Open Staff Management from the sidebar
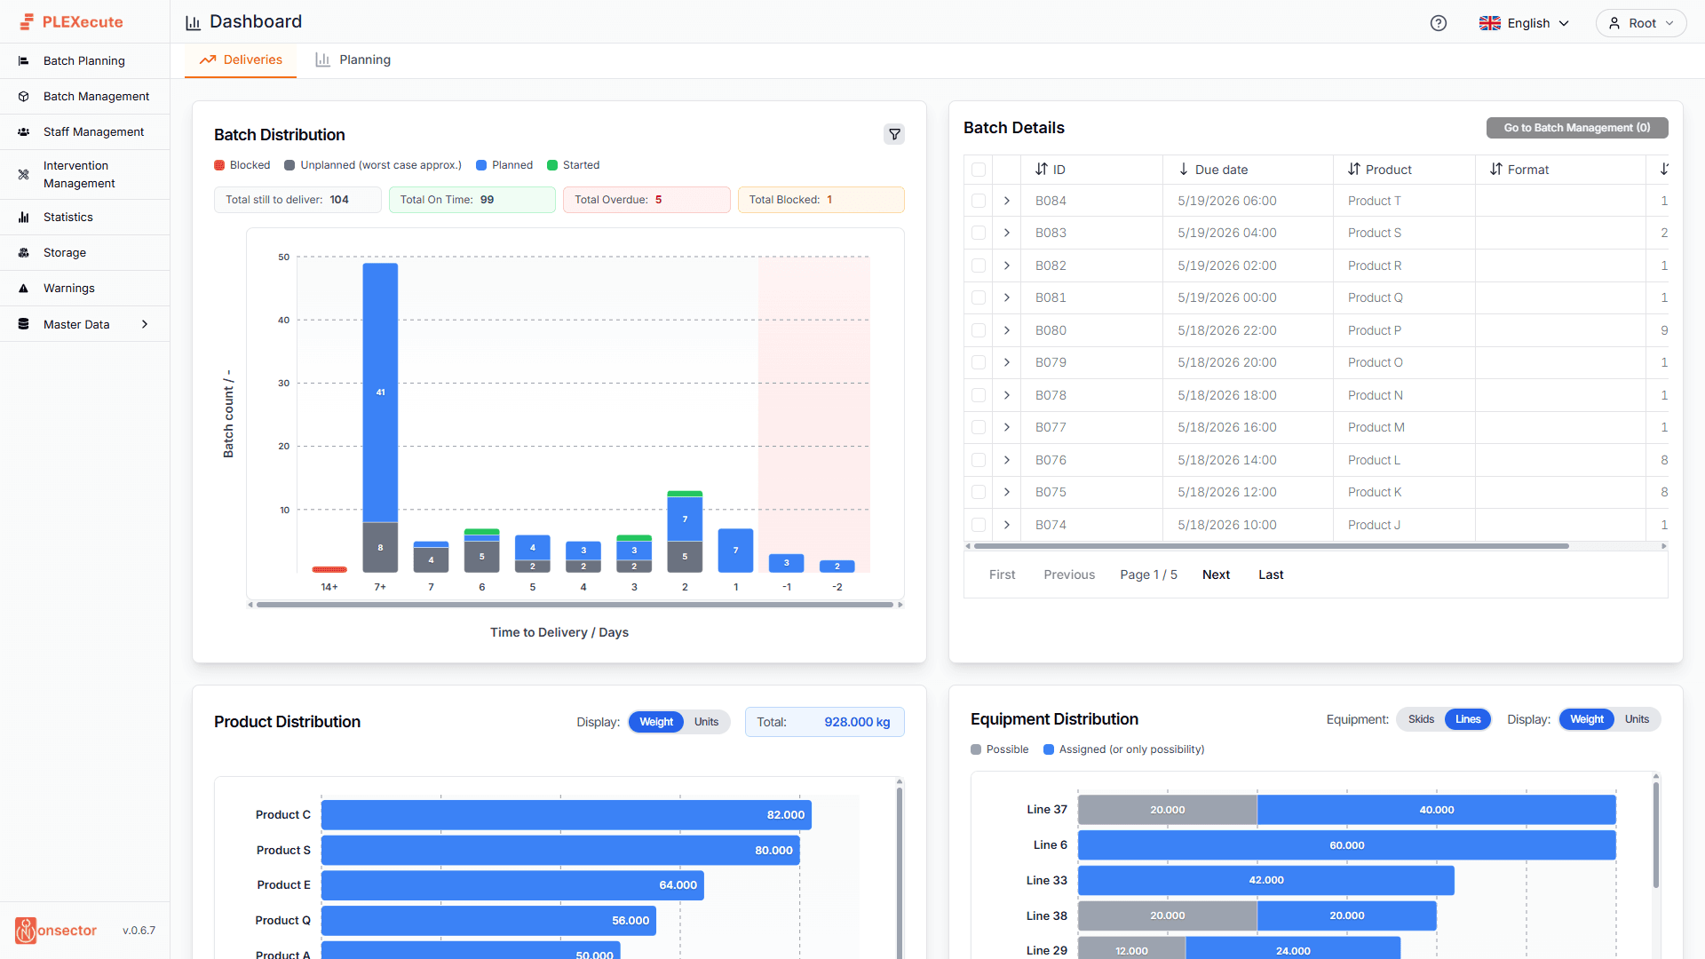 [85, 131]
